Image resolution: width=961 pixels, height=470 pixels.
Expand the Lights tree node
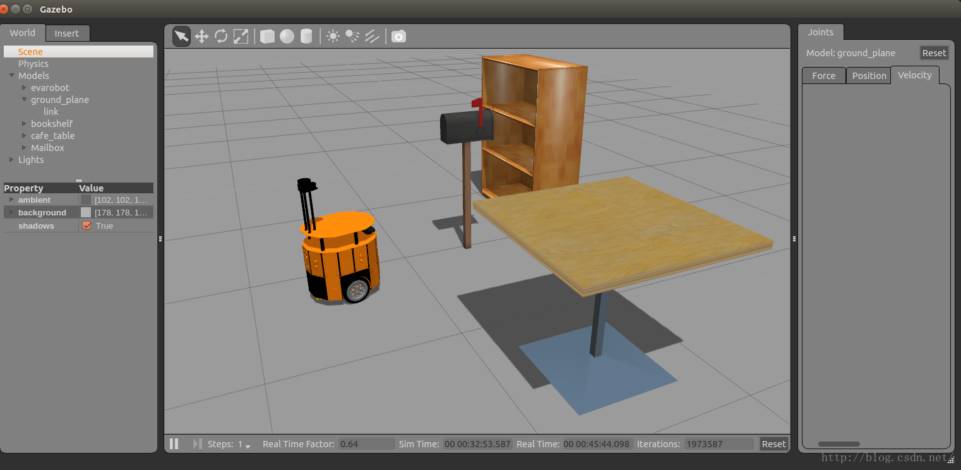point(11,160)
